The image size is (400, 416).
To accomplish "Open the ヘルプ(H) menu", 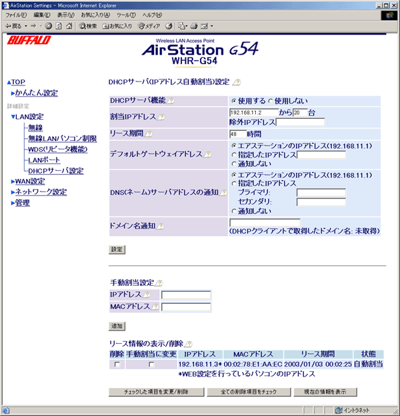I will click(152, 15).
